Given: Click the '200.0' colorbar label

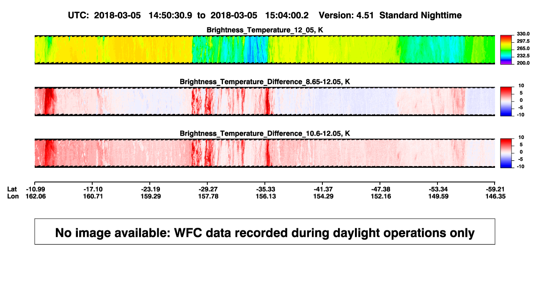Looking at the screenshot, I should pyautogui.click(x=523, y=63).
